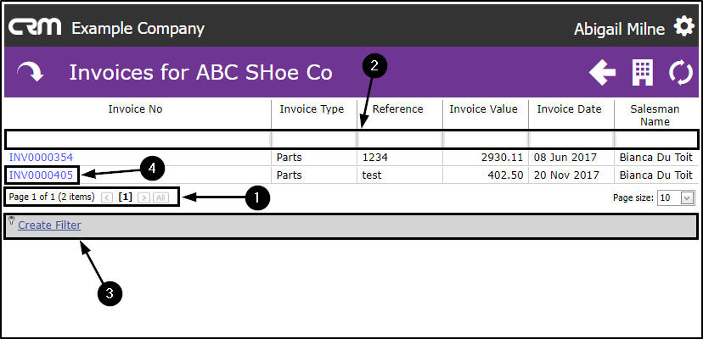Click the Invoice Date filter field
Screen dimensions: 703x339
point(571,138)
